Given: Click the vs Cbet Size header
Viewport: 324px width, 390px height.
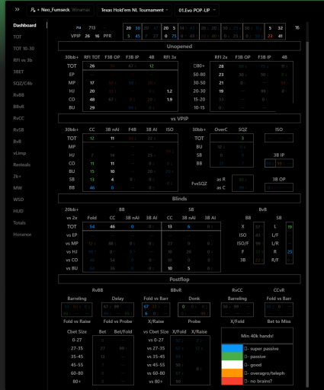Looking at the screenshot, I should click(156, 332).
